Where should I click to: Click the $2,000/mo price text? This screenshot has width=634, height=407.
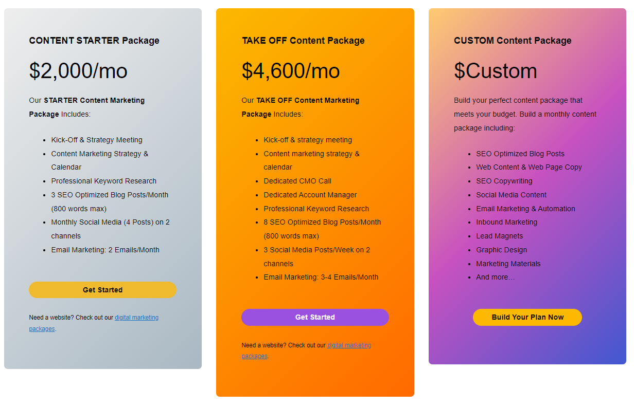78,71
